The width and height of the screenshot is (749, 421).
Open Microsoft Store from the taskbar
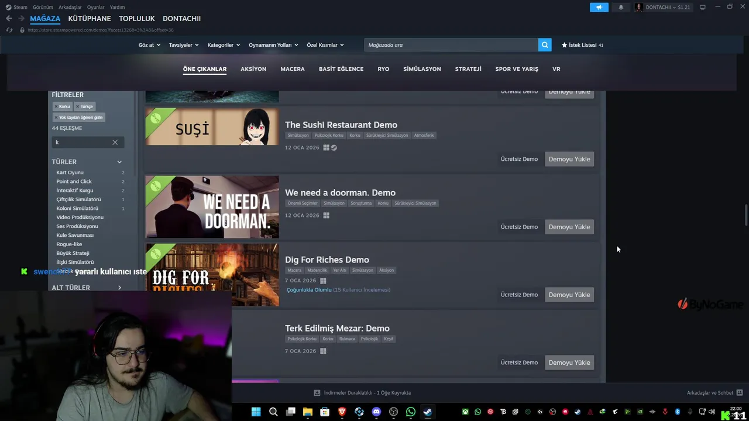325,412
